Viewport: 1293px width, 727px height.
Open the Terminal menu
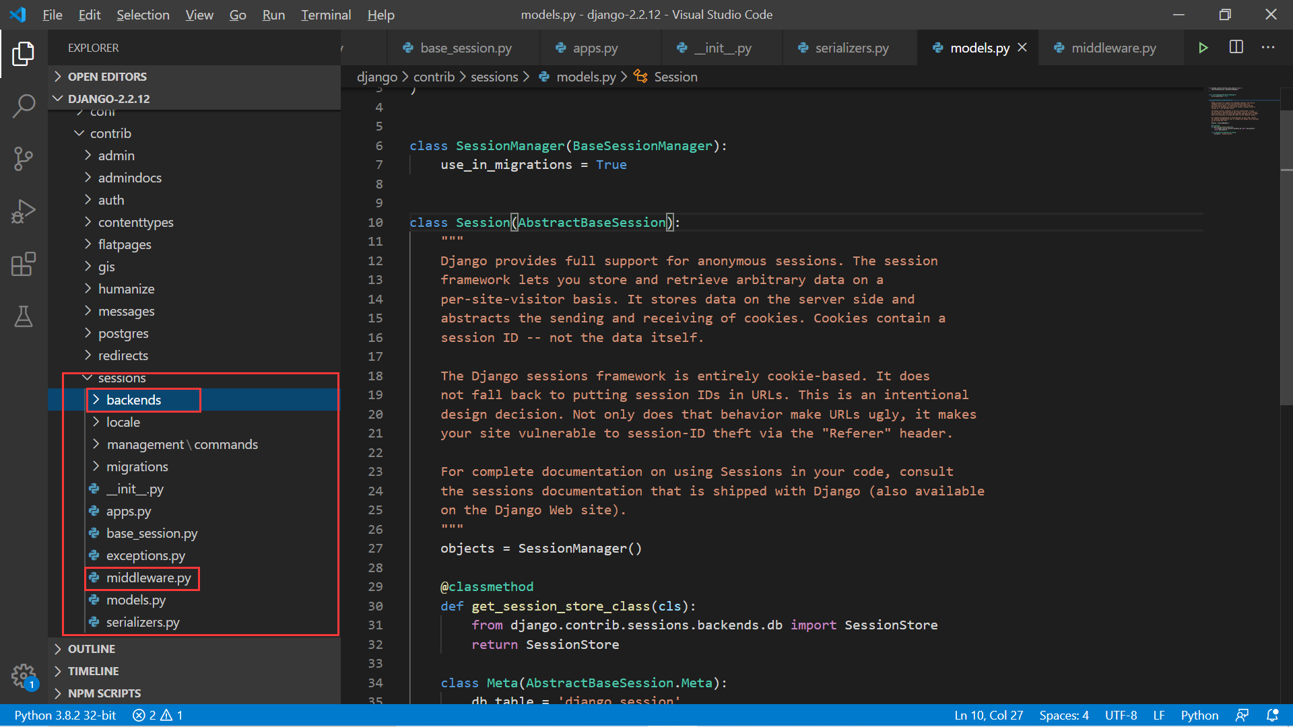click(x=325, y=15)
